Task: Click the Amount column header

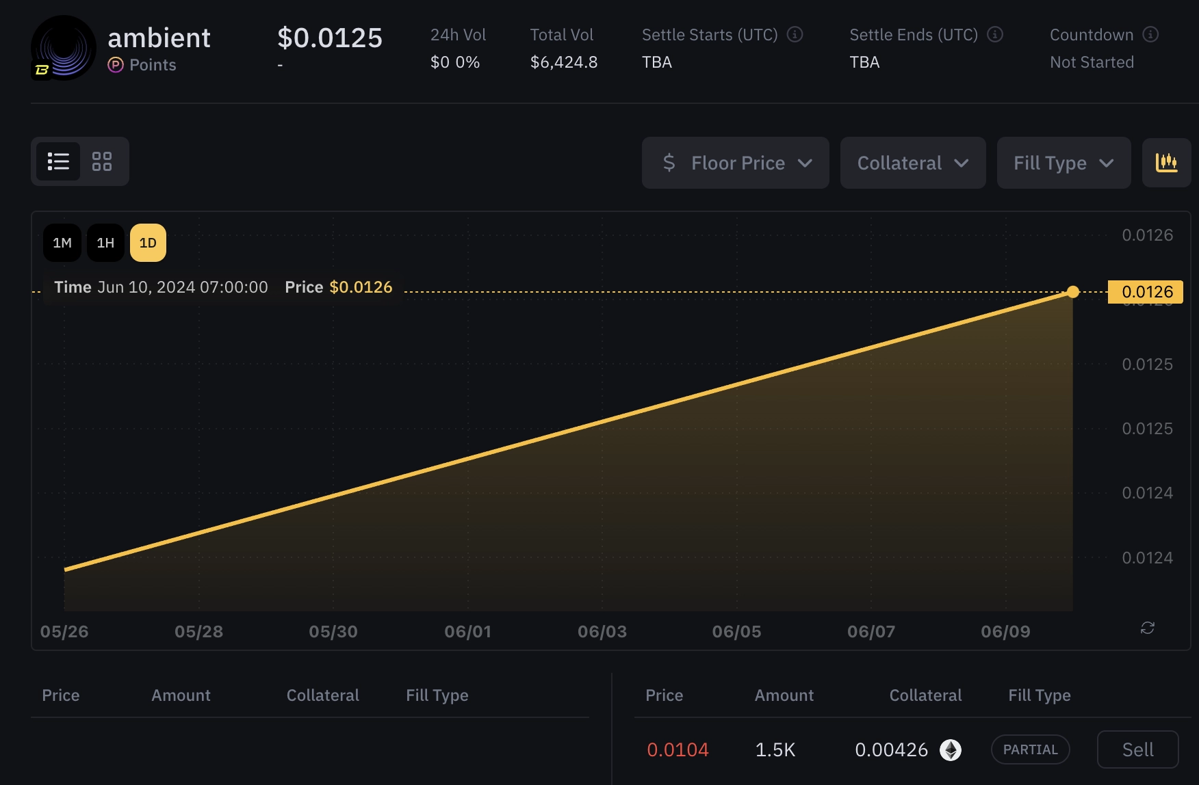Action: pyautogui.click(x=784, y=695)
